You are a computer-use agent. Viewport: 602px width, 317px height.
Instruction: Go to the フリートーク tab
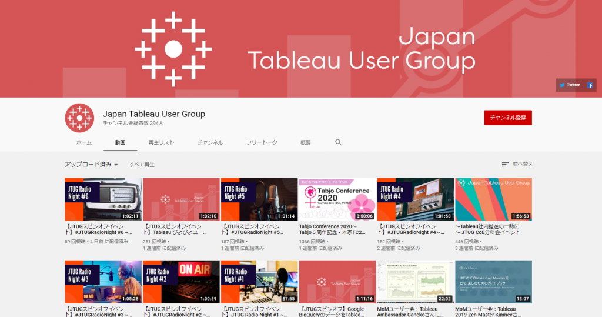click(x=262, y=142)
